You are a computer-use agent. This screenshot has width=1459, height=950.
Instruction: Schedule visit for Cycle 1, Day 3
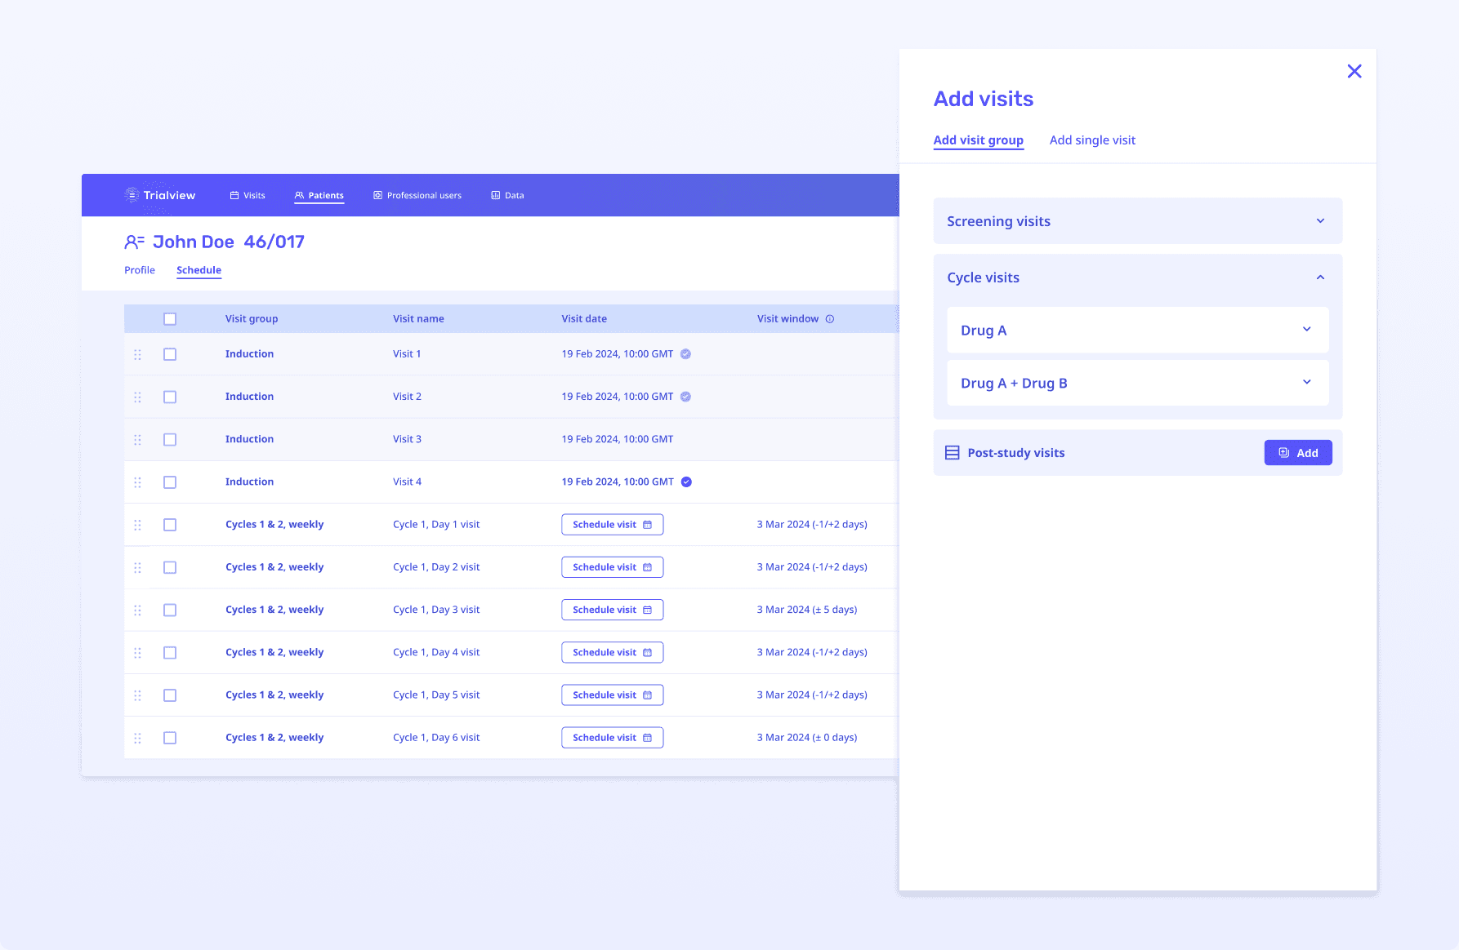pos(613,610)
